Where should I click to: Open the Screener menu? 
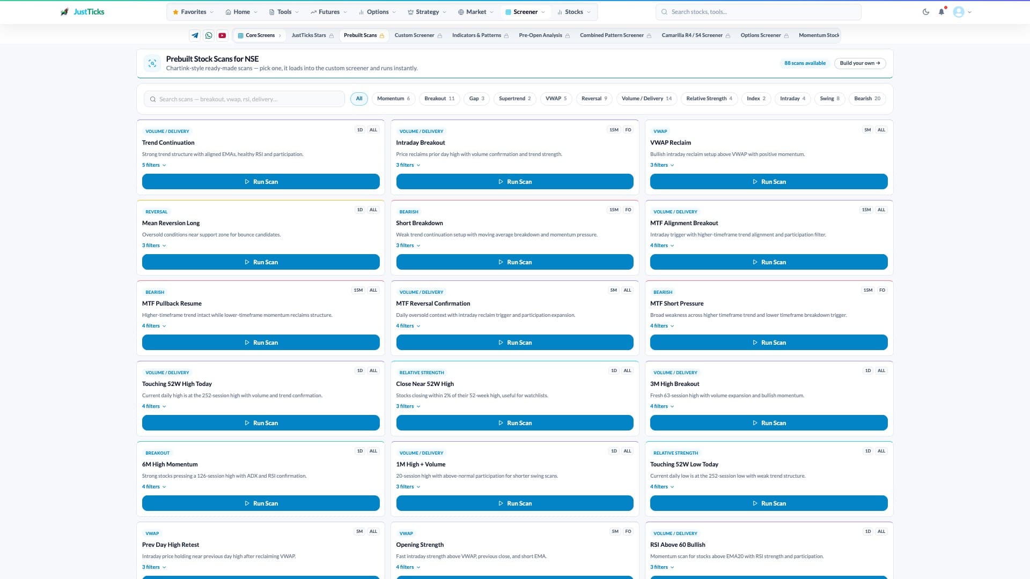click(x=525, y=12)
